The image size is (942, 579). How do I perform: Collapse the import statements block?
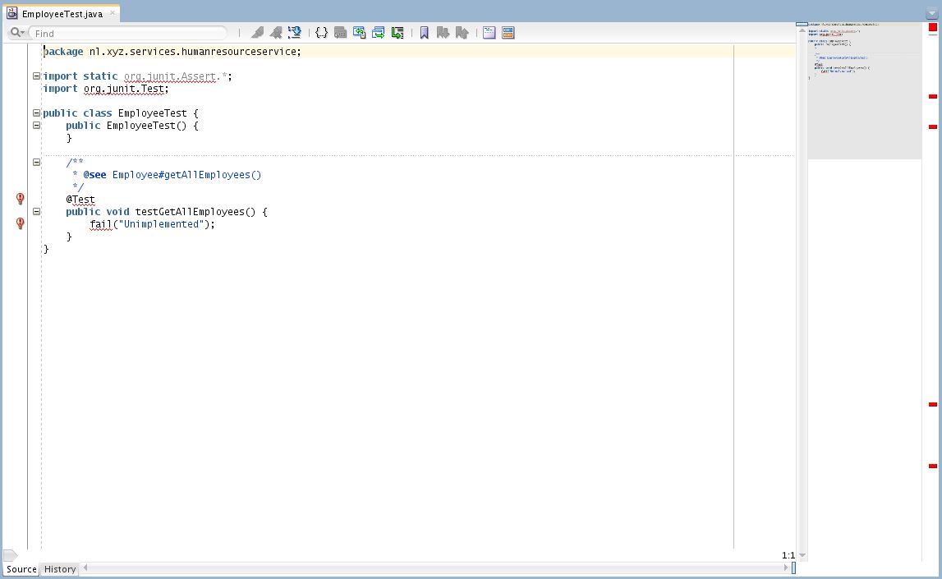coord(36,76)
